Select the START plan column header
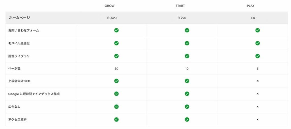Viewport: 291px width, 129px height. 180,6
